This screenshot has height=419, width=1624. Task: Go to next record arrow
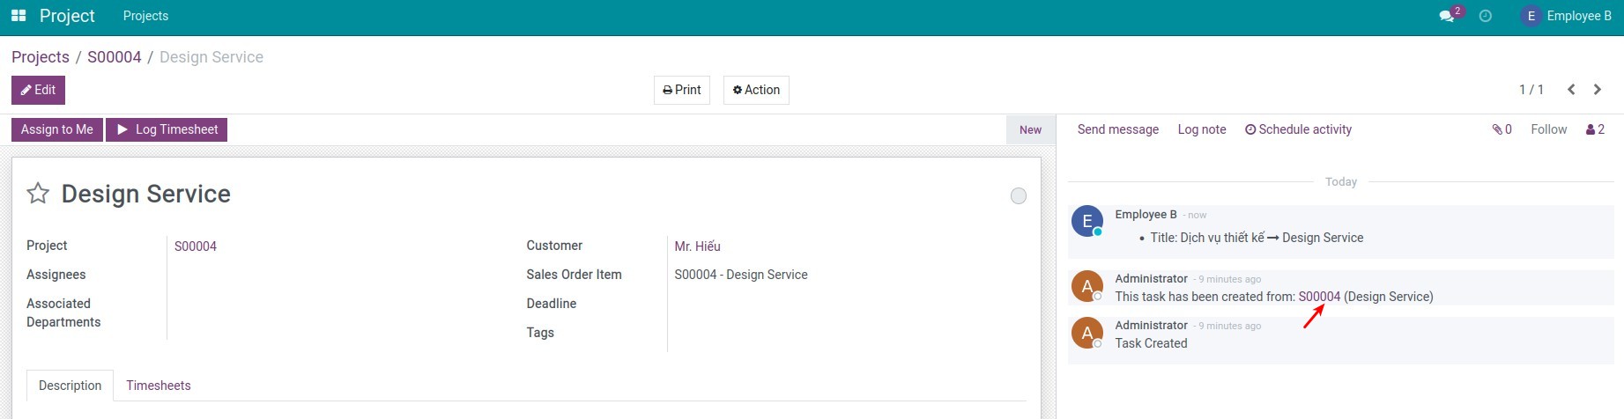[1598, 90]
